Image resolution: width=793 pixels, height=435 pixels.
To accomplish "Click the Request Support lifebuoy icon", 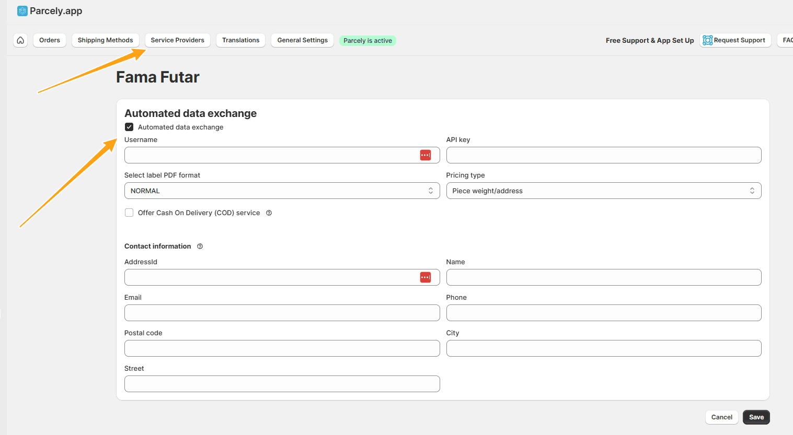I will click(x=708, y=40).
